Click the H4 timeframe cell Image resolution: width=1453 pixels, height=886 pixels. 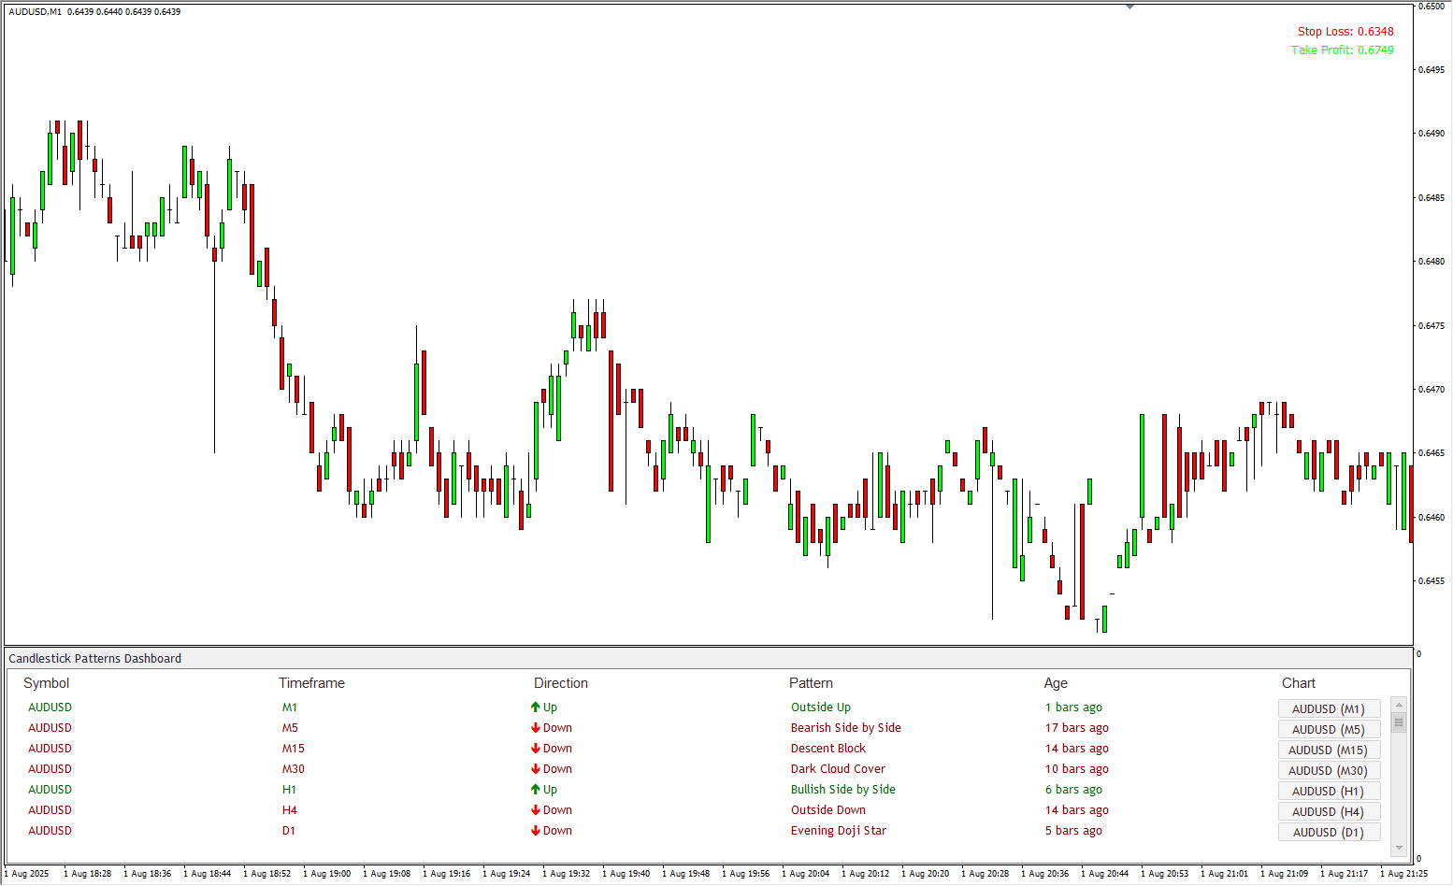pos(290,810)
